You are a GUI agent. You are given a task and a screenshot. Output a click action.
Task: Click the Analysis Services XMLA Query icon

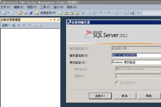pos(76,13)
